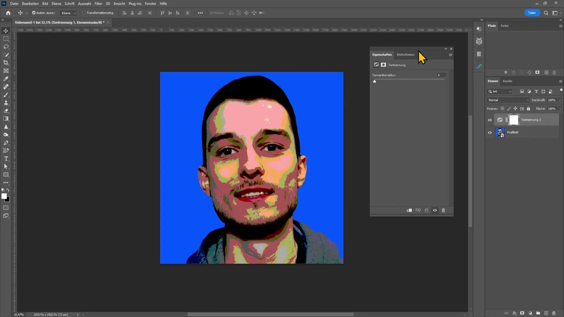Switch to the Farbe tab
This screenshot has height=317, width=564.
tap(504, 26)
